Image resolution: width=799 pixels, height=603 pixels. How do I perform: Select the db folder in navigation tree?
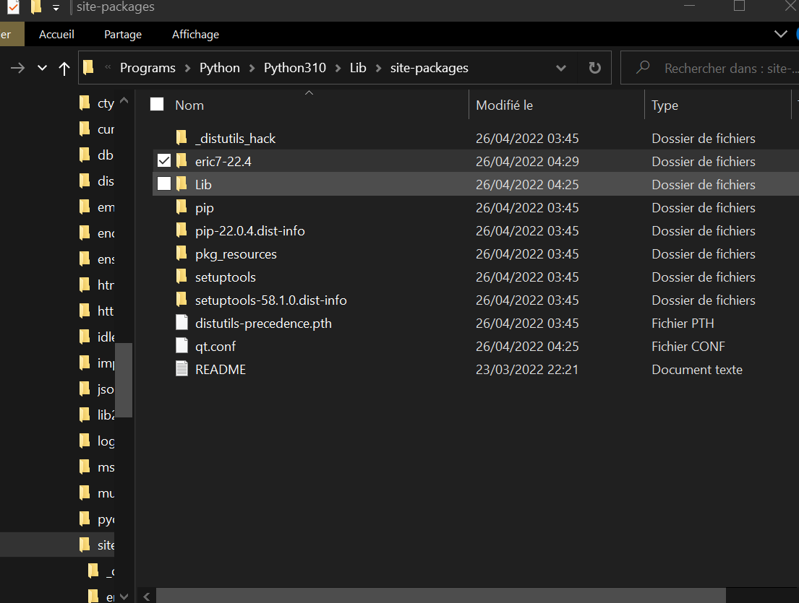coord(97,155)
